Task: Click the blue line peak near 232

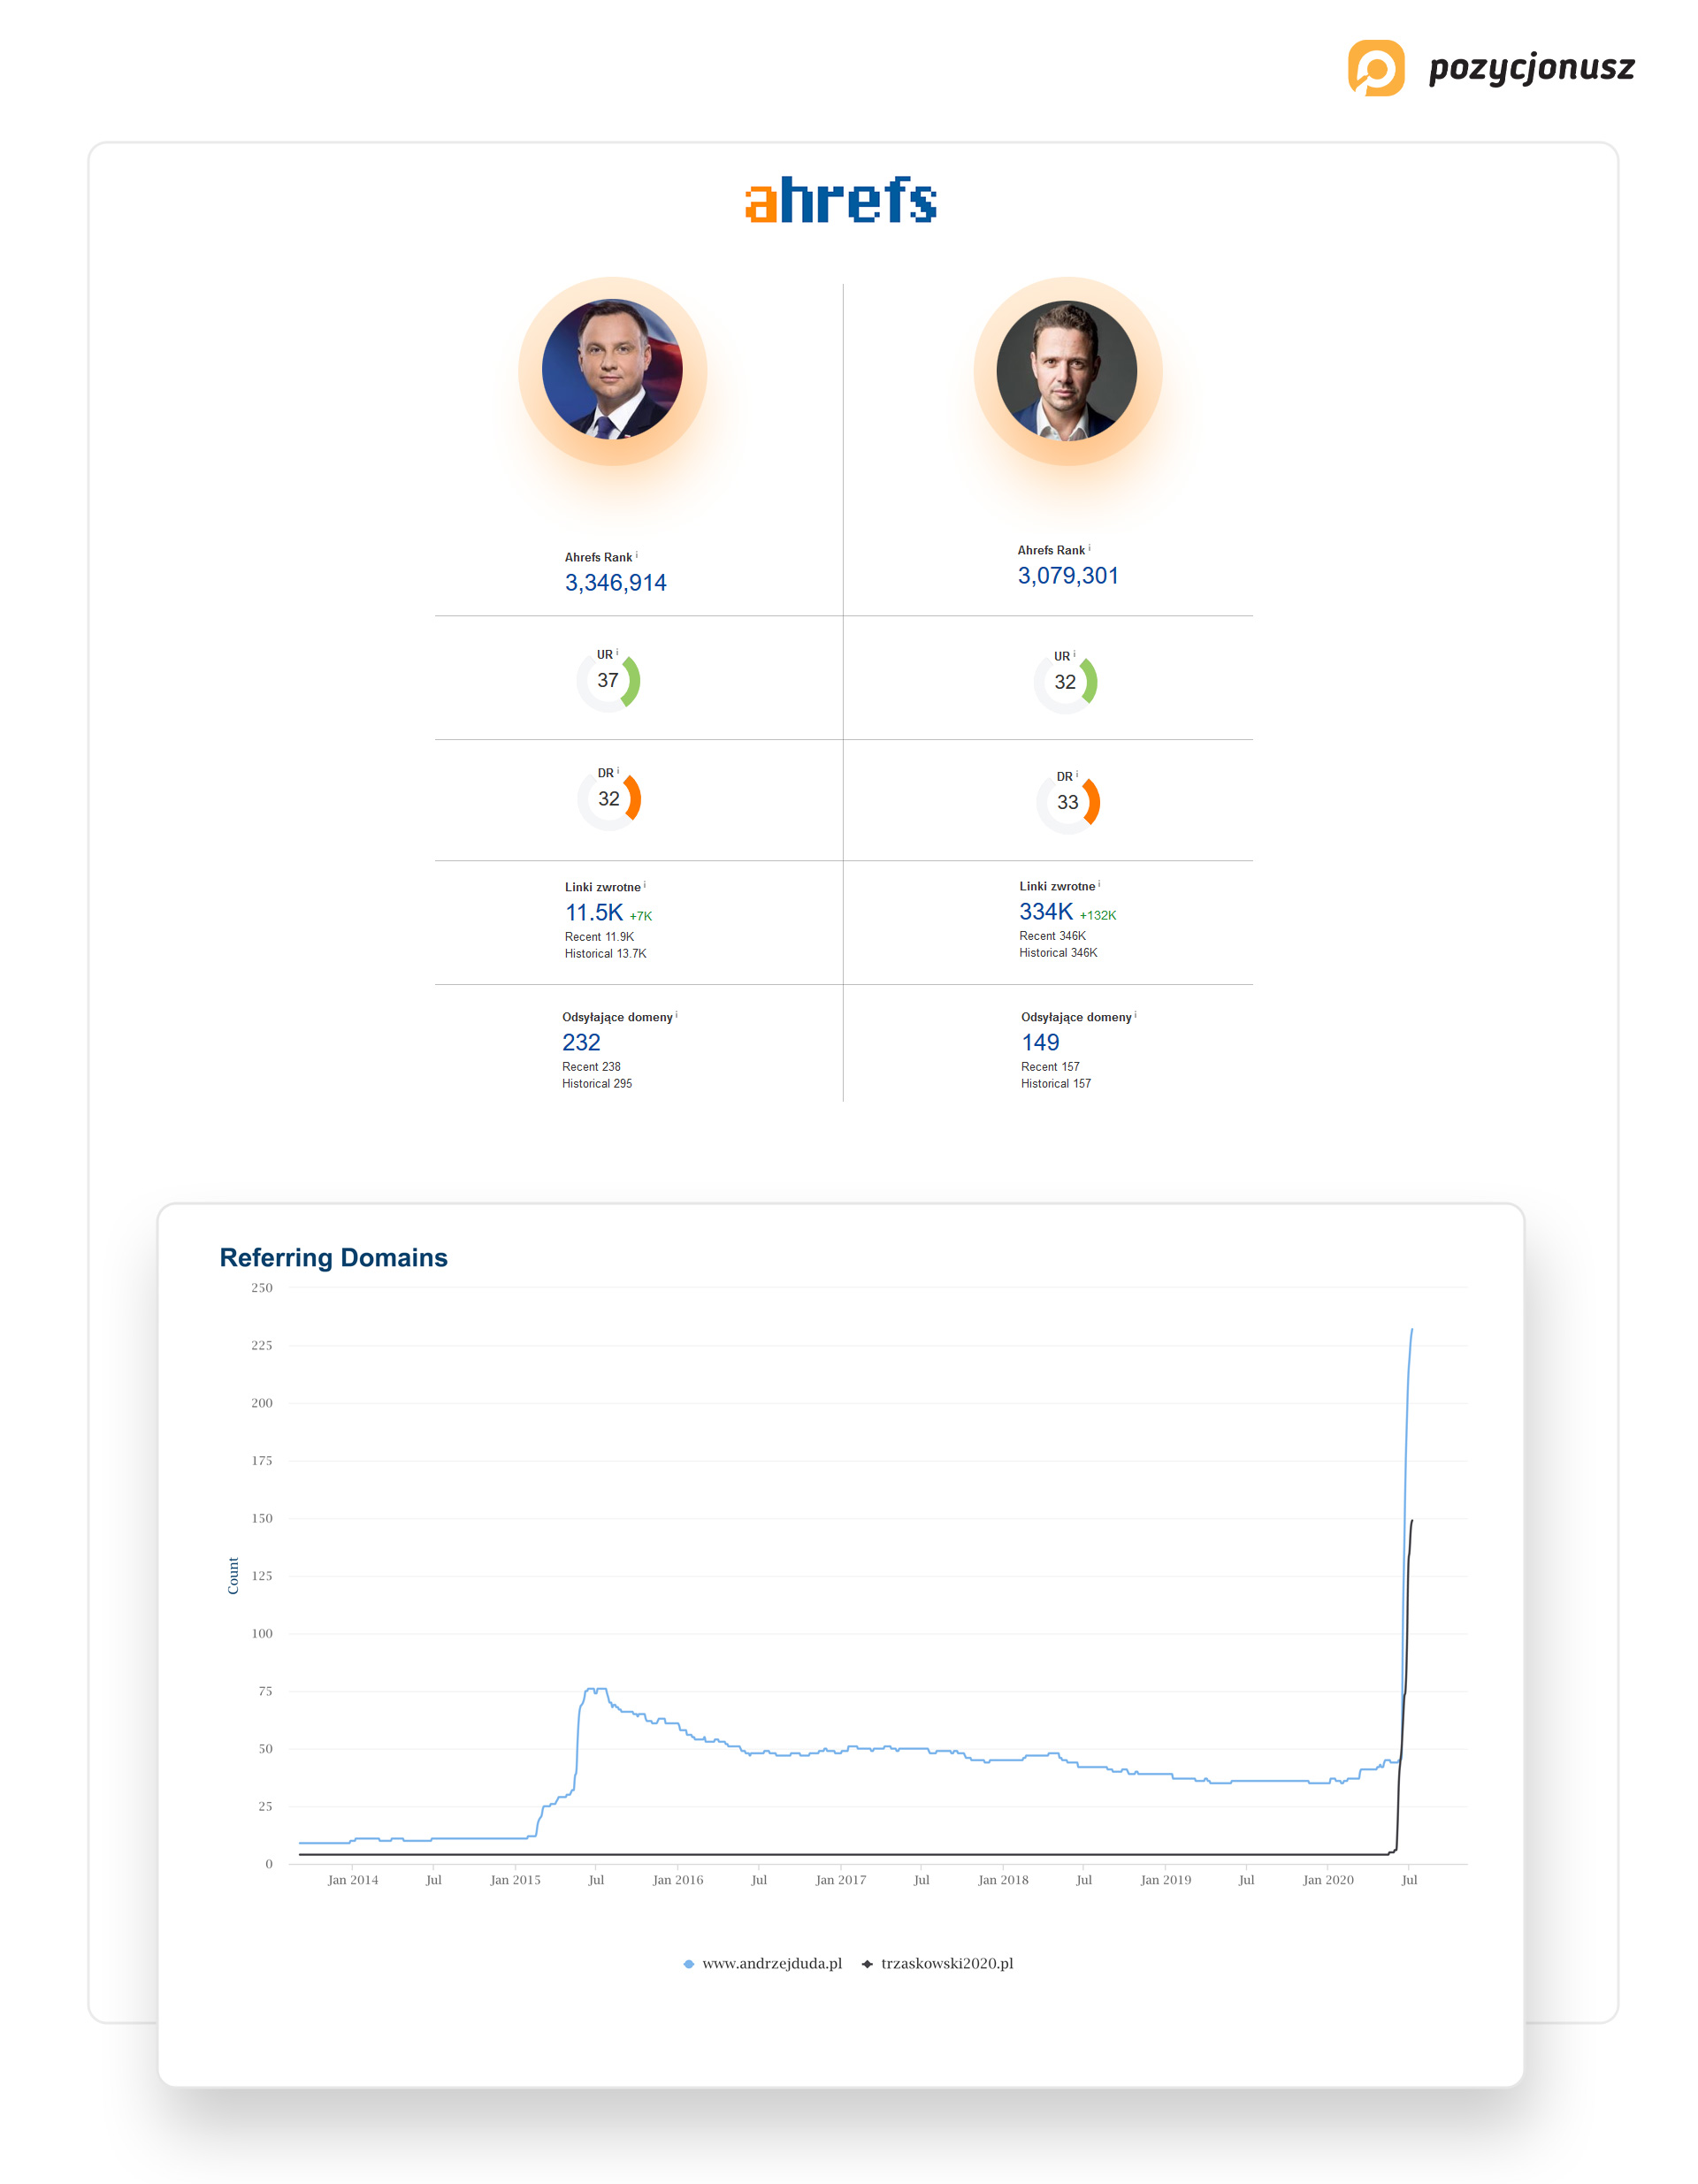Action: click(1411, 1331)
